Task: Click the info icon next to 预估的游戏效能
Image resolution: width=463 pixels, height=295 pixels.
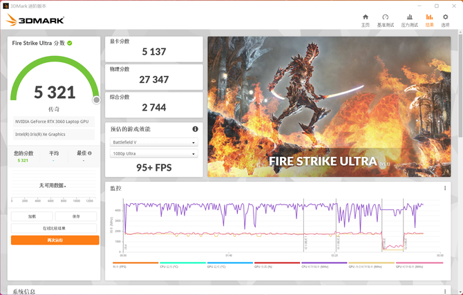Action: click(x=195, y=129)
